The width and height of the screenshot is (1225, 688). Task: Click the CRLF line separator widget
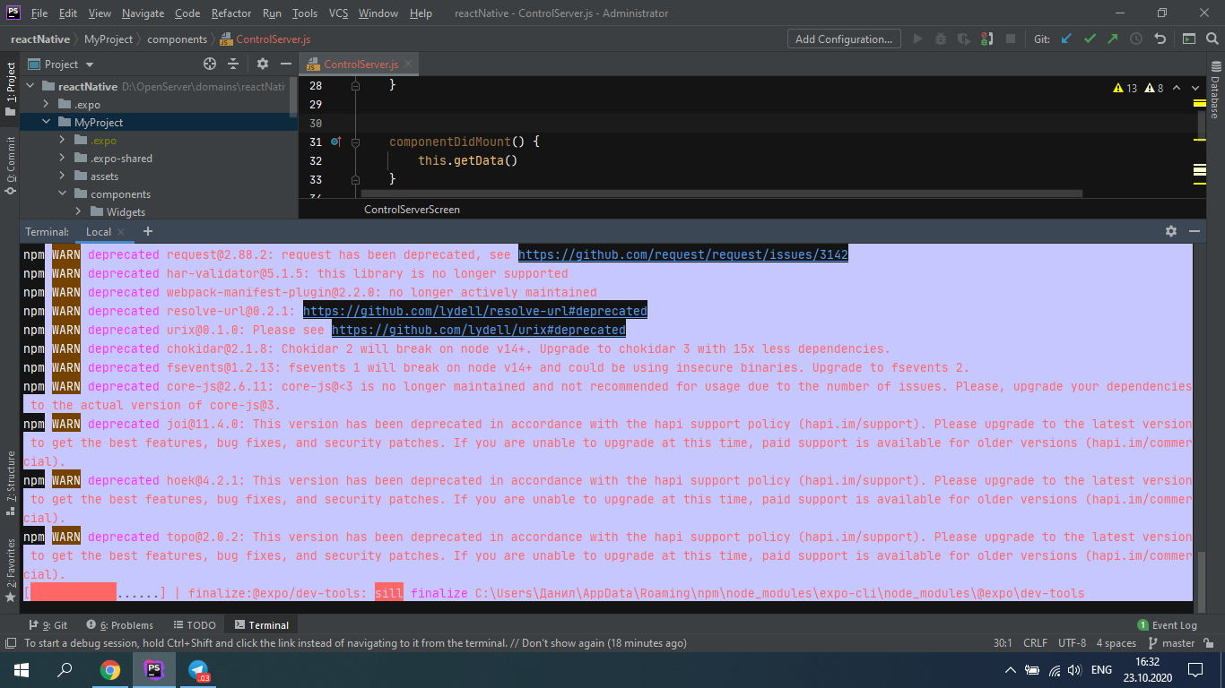tap(1035, 643)
